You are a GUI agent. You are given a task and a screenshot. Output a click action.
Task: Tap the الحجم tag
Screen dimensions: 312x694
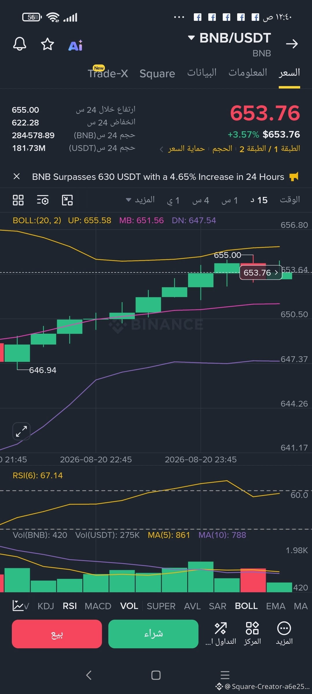(x=222, y=149)
